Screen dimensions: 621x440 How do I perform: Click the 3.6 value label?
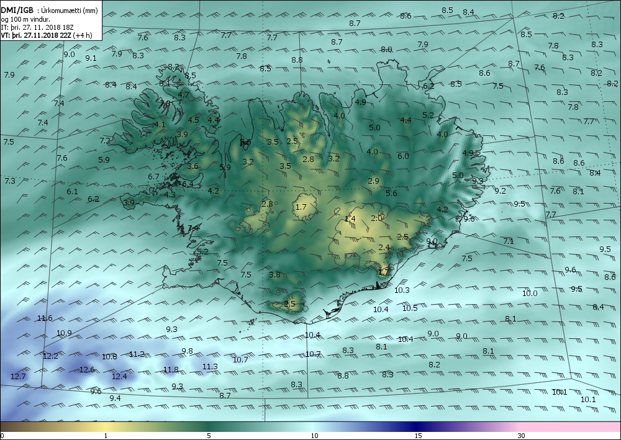193,166
